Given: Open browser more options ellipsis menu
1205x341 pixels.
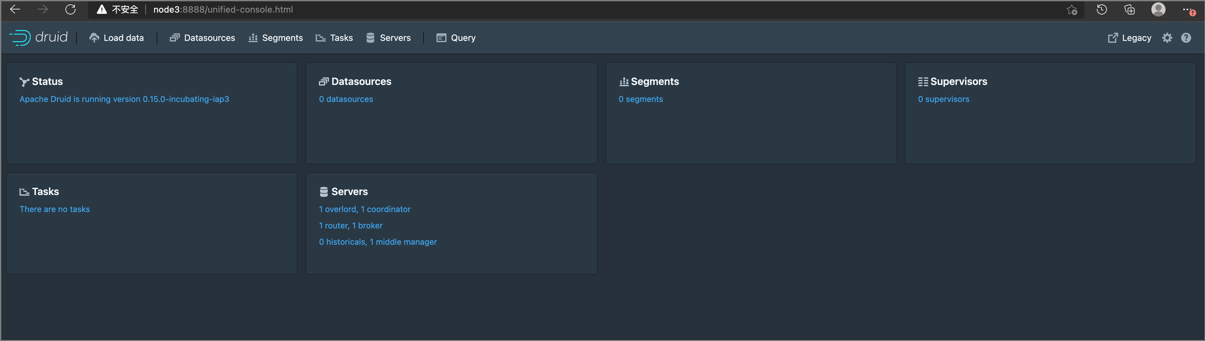Looking at the screenshot, I should (1187, 9).
